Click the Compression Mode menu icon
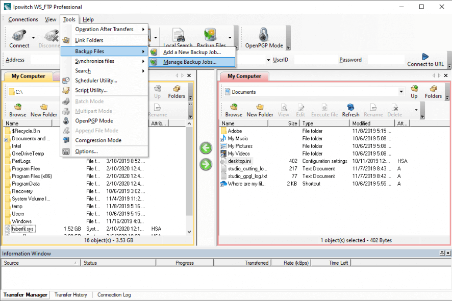Screen dimensions: 452x301 pos(66,140)
